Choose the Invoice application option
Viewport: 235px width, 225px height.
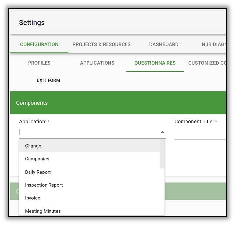tap(33, 198)
